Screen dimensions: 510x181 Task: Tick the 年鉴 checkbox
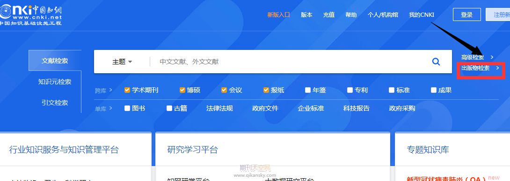point(308,90)
